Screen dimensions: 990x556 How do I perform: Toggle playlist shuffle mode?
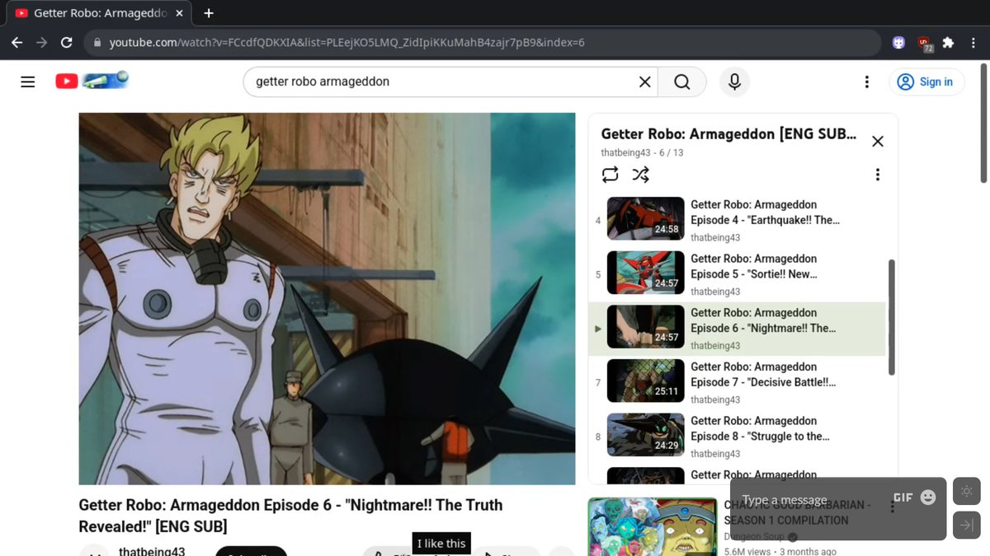pos(640,175)
